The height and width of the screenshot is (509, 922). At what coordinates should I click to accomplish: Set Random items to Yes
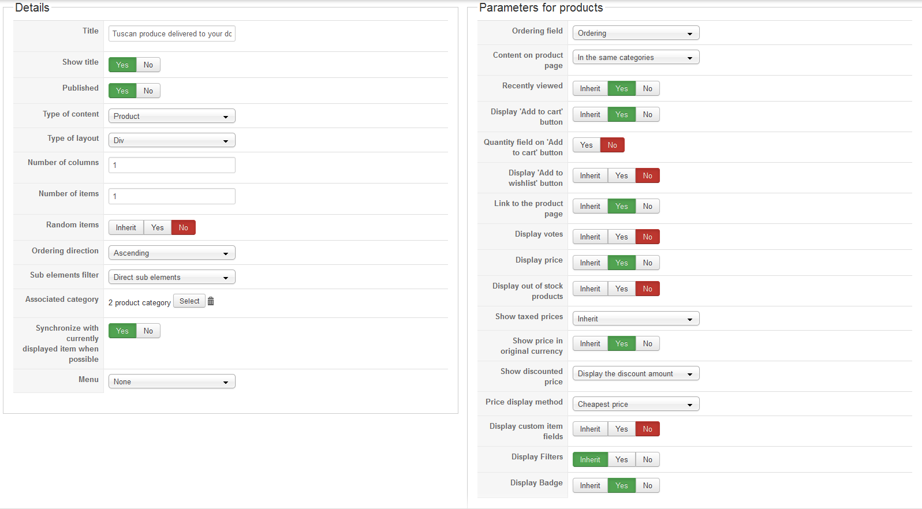(158, 227)
